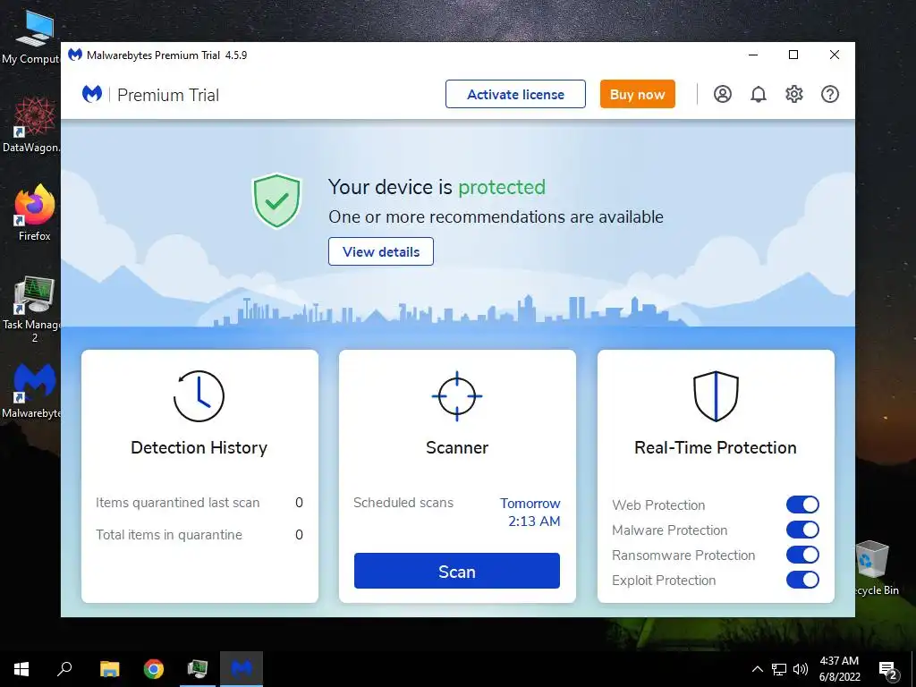Select the Firefox desktop shortcut

tap(34, 213)
